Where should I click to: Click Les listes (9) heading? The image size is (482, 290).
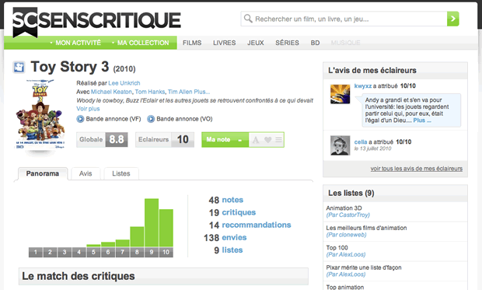click(x=351, y=193)
